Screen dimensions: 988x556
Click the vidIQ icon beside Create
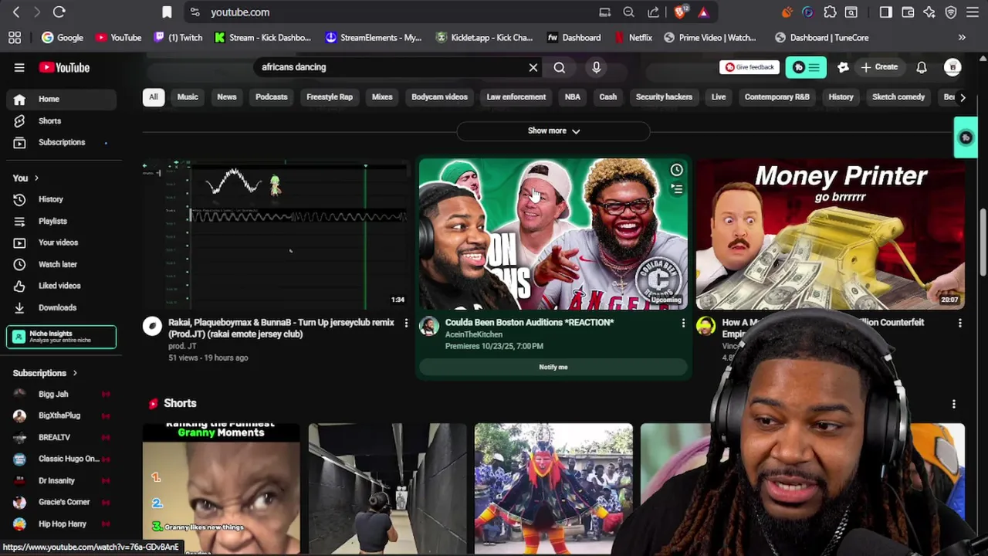pyautogui.click(x=843, y=67)
